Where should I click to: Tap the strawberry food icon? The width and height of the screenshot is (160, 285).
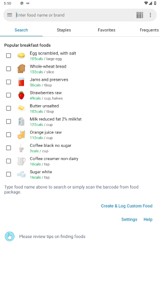click(x=21, y=95)
